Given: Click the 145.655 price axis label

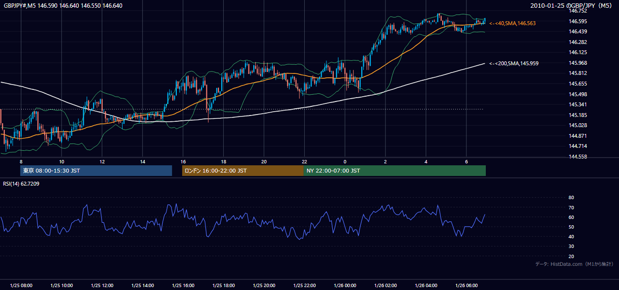Looking at the screenshot, I should coord(578,84).
